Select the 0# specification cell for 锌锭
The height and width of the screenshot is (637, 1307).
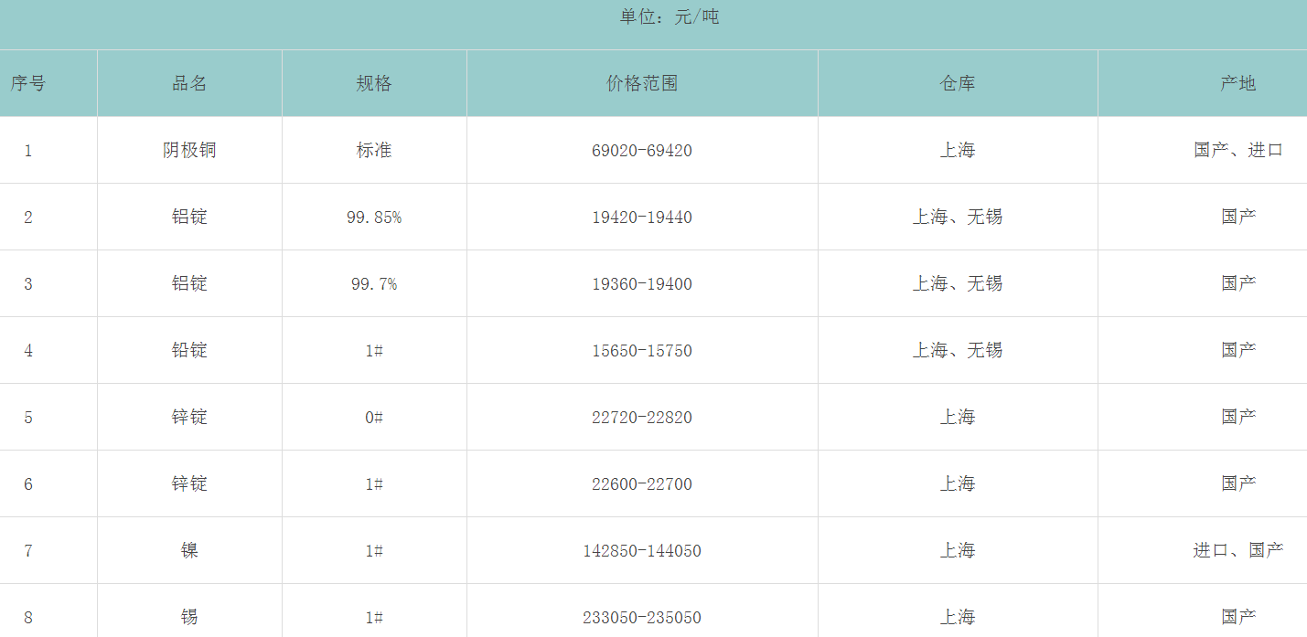(373, 418)
